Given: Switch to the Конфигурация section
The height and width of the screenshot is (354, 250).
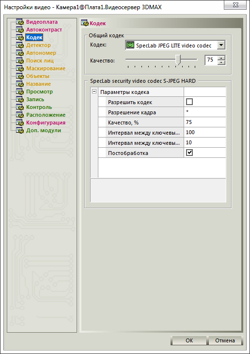Looking at the screenshot, I should click(x=46, y=123).
